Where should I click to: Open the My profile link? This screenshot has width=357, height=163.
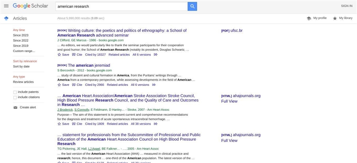click(320, 18)
